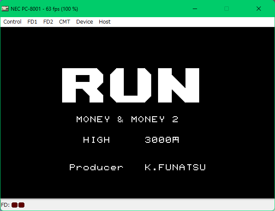Image resolution: width=275 pixels, height=211 pixels.
Task: Click the large RUN logo on screen
Action: click(131, 85)
